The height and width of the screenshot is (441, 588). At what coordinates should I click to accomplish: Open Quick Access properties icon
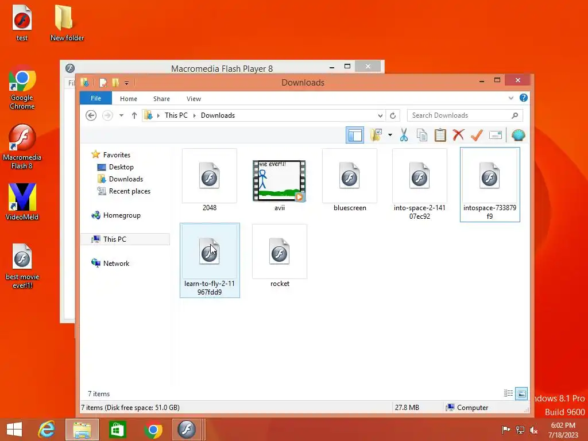[103, 83]
